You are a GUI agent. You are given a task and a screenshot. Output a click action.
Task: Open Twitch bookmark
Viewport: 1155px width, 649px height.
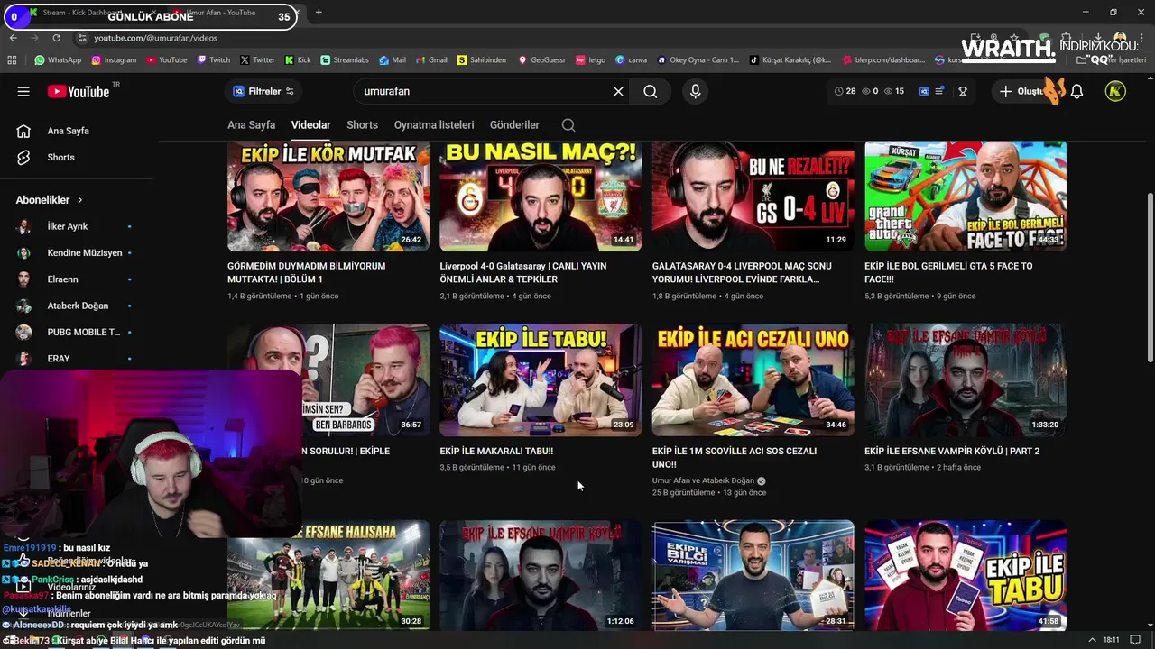(213, 60)
